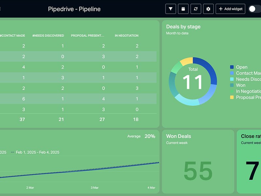Click the Open legend label
This screenshot has width=261, height=196.
click(x=242, y=67)
